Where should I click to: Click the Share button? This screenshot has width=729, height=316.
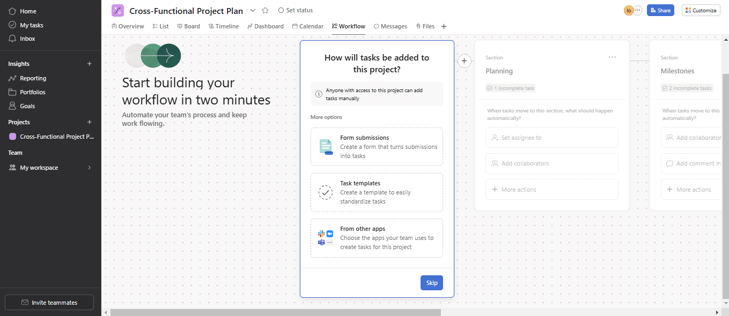coord(660,10)
